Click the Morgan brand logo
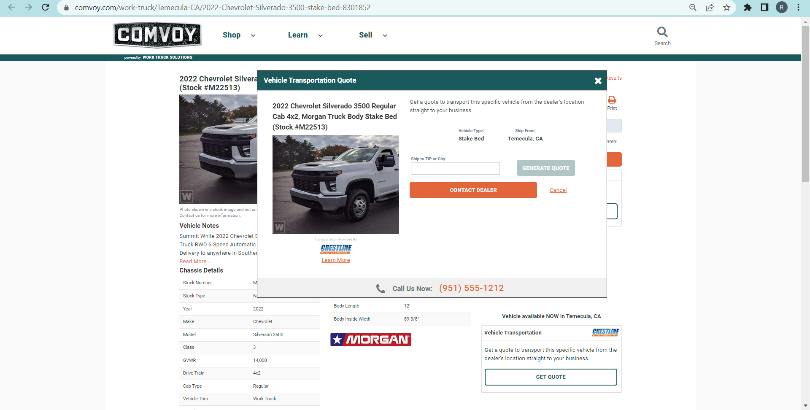The image size is (810, 410). point(370,340)
